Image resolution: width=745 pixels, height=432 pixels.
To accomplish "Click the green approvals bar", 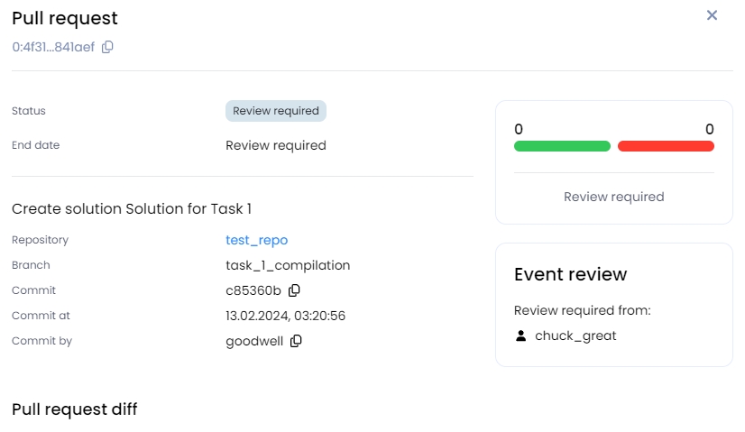I will pos(562,146).
